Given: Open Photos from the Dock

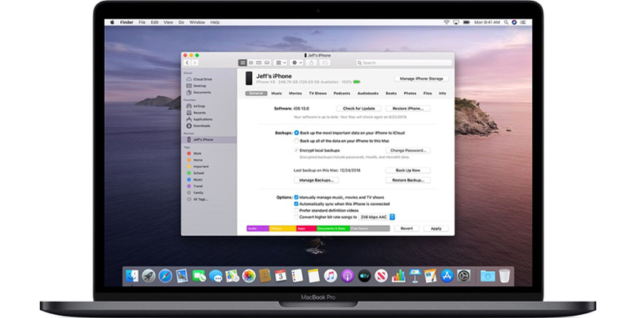Looking at the screenshot, I should [249, 276].
